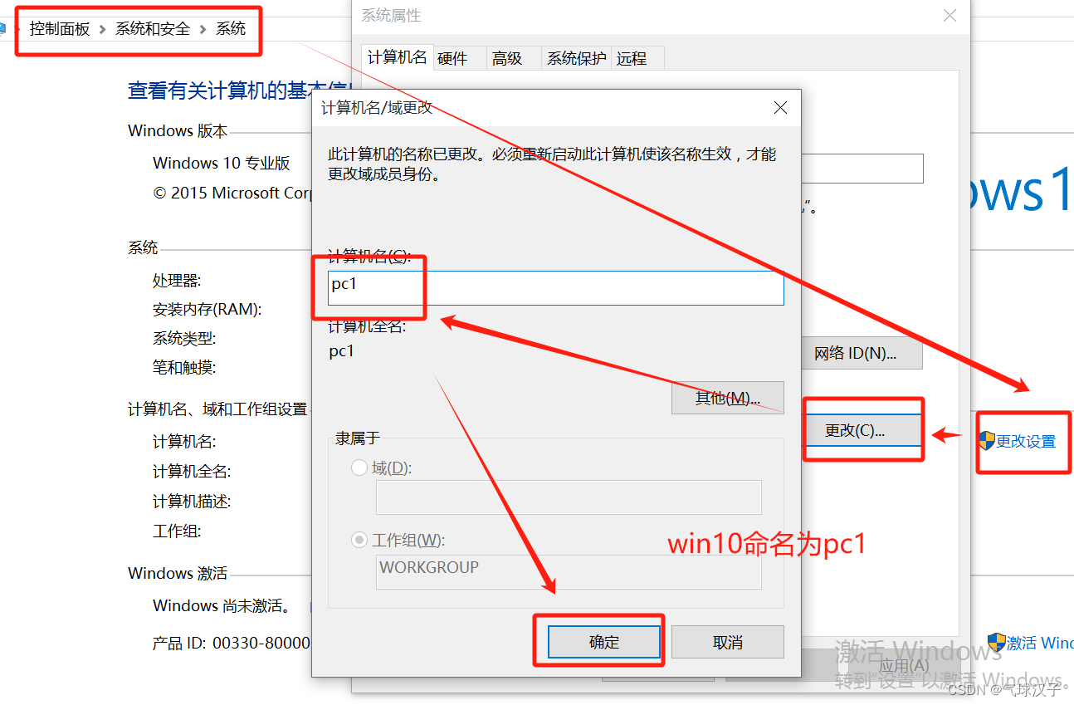Click the 计算机全名: label in system page
Image resolution: width=1074 pixels, height=705 pixels.
coord(192,472)
